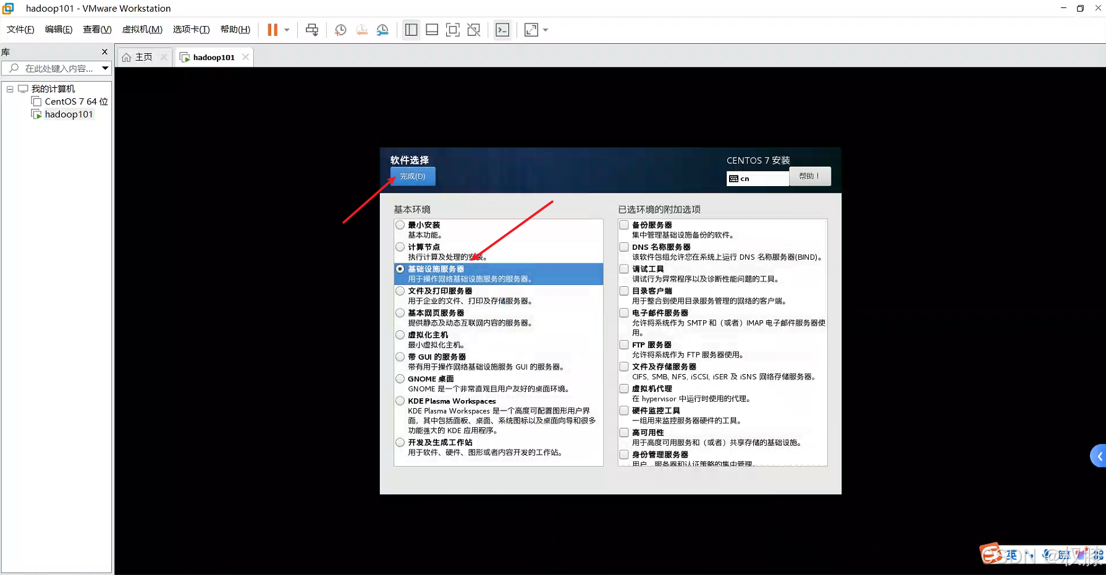1106x575 pixels.
Task: Open the snapshot manager icon
Action: [382, 30]
